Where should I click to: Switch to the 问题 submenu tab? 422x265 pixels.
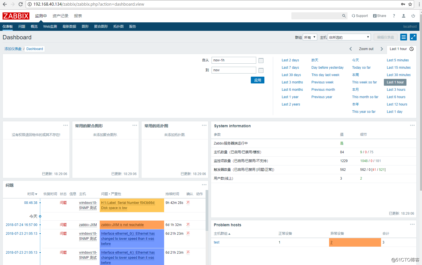coord(22,27)
